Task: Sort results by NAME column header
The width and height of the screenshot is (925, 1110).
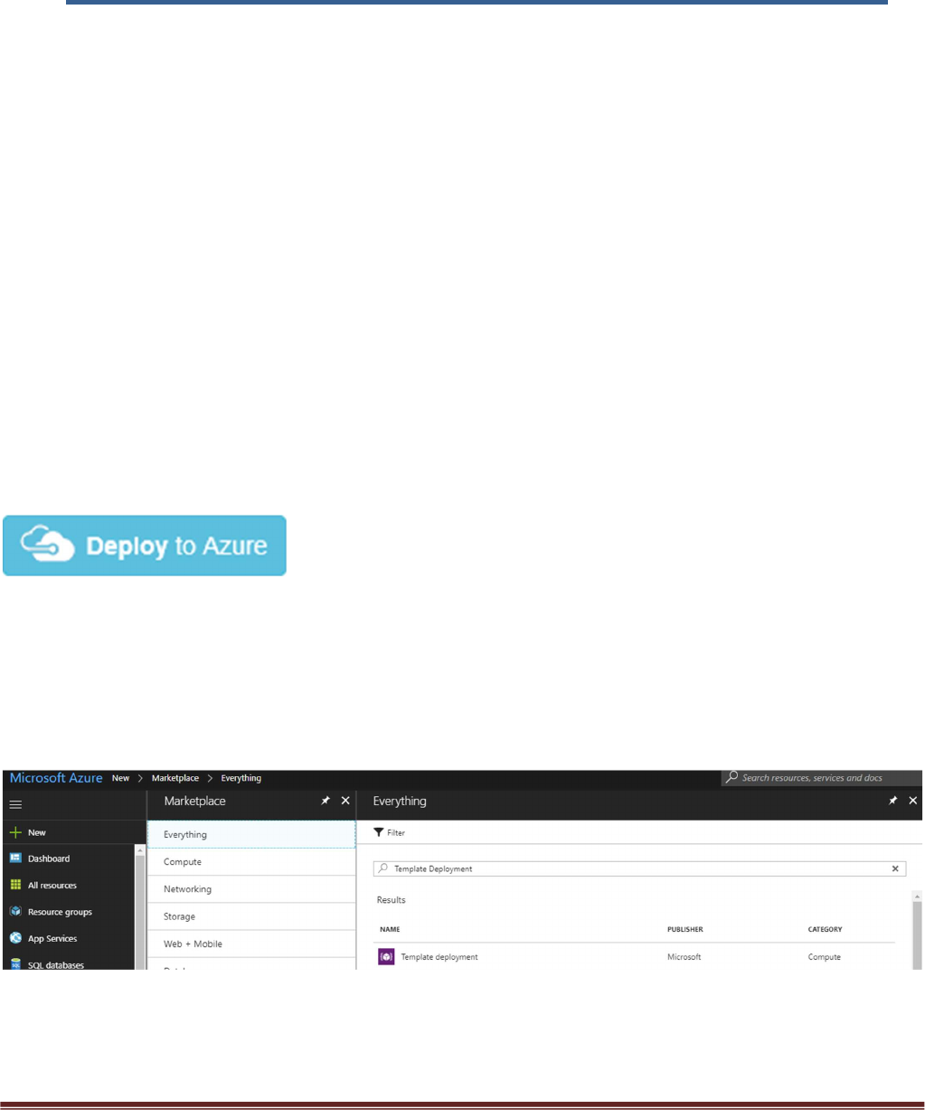Action: (390, 929)
